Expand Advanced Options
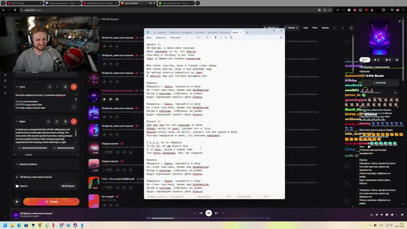The image size is (407, 229). [27, 164]
